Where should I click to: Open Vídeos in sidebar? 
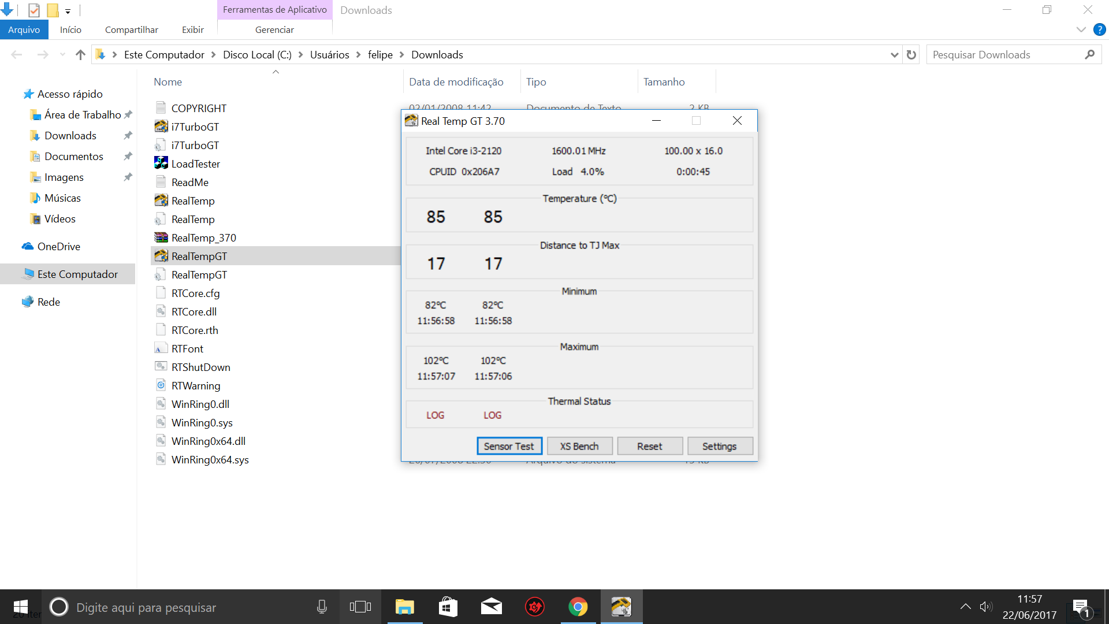pyautogui.click(x=60, y=219)
